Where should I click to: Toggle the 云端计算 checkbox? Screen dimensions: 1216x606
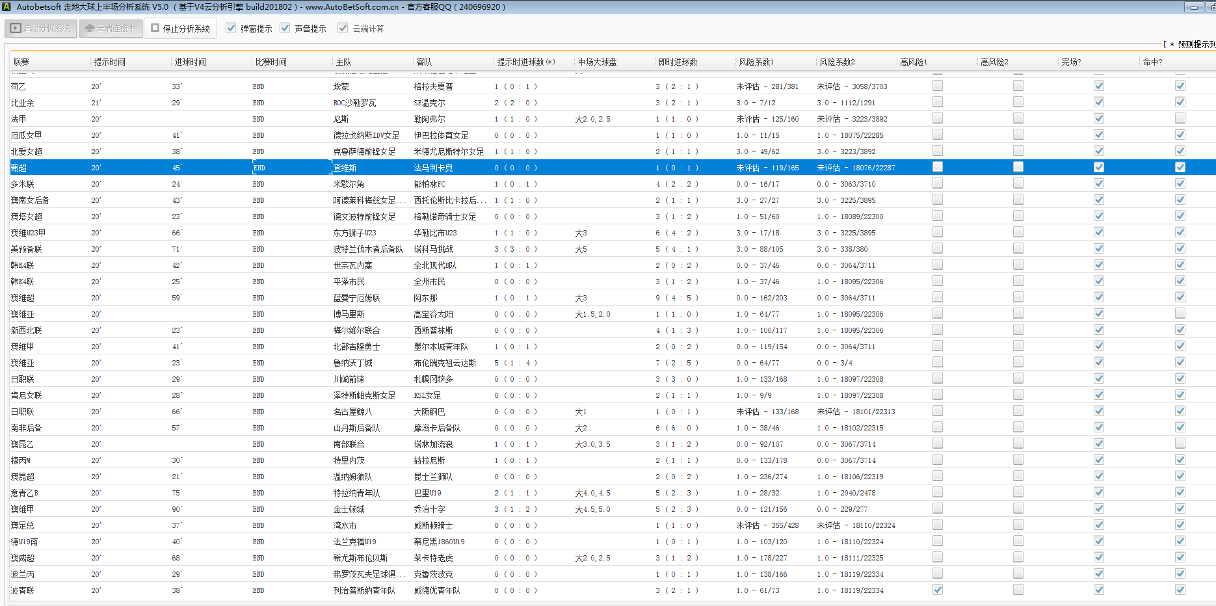point(343,28)
